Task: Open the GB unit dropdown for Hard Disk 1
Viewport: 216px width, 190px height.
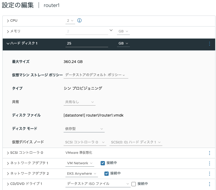Action: tap(123, 43)
